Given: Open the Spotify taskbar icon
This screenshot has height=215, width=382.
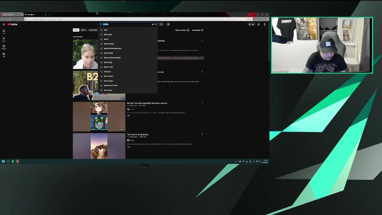Looking at the screenshot, I should point(13,162).
